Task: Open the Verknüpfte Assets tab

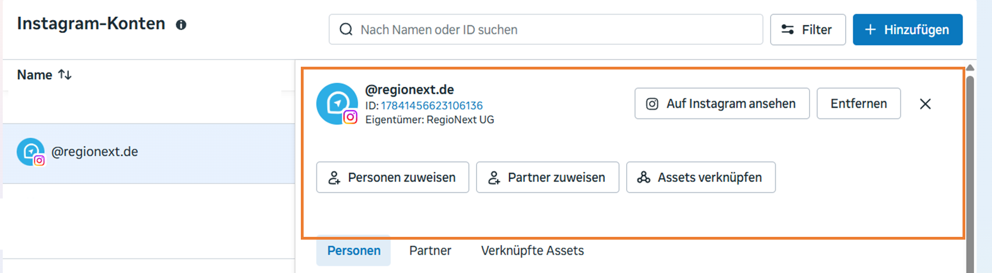Action: tap(532, 251)
